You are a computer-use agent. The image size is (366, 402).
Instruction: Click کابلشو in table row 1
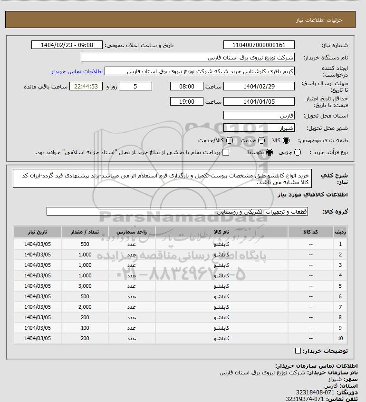[222, 245]
